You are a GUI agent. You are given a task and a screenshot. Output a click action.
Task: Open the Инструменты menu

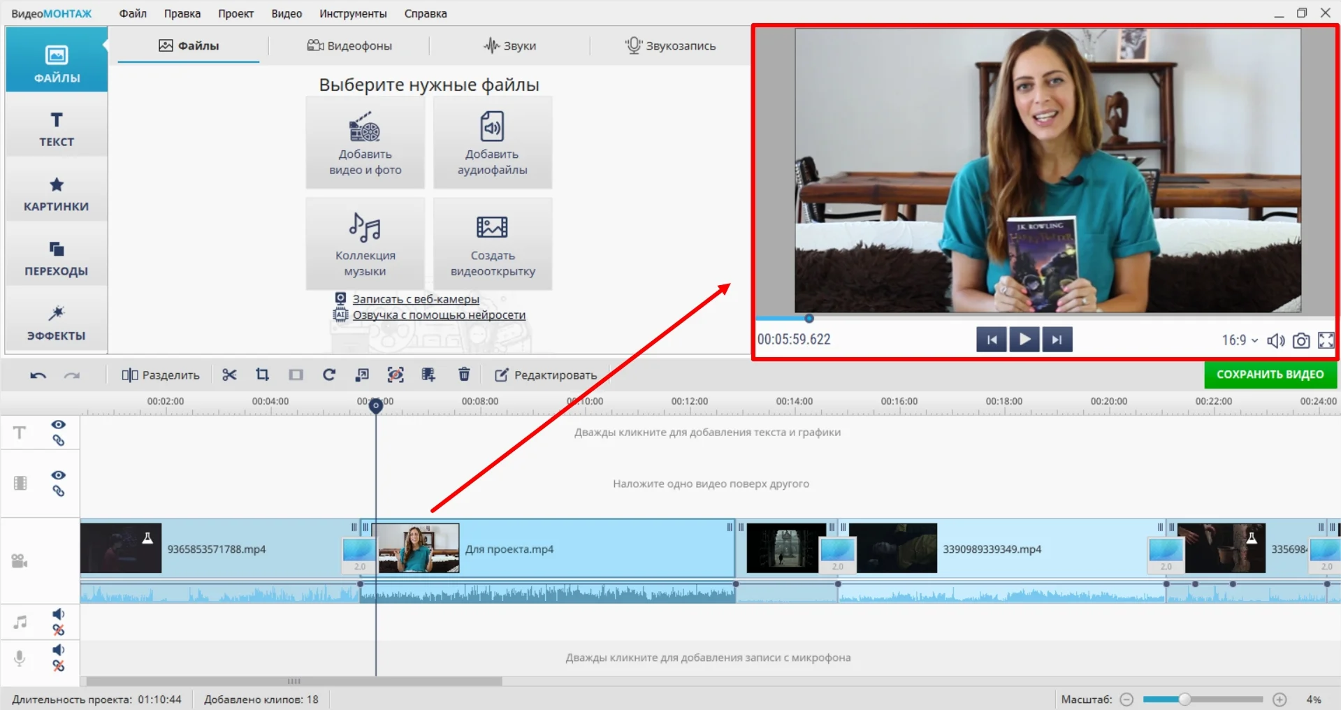pyautogui.click(x=353, y=13)
